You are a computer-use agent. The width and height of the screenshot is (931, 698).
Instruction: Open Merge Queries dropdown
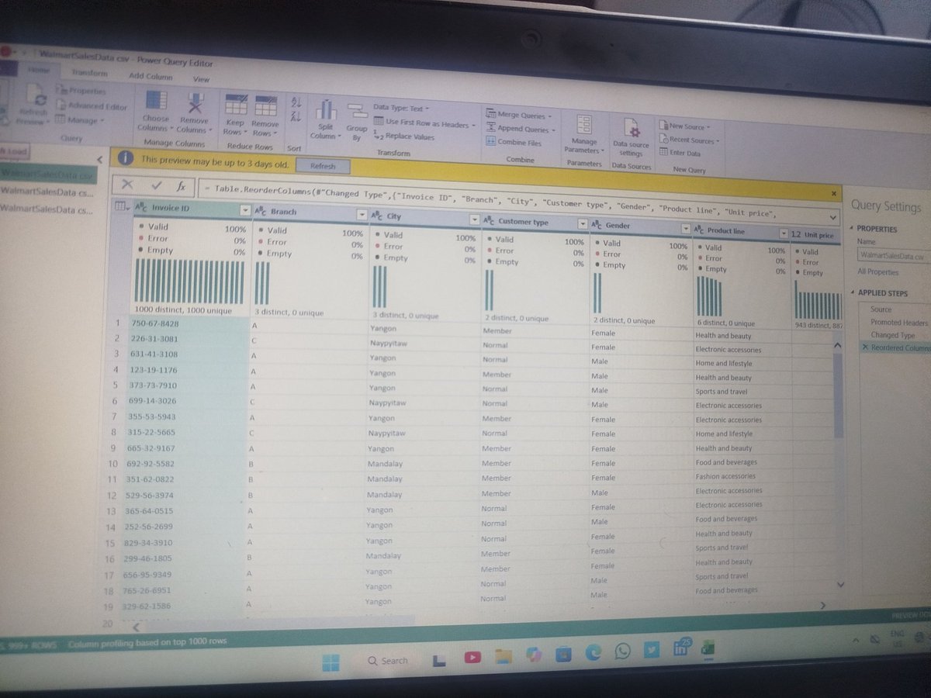coord(519,115)
